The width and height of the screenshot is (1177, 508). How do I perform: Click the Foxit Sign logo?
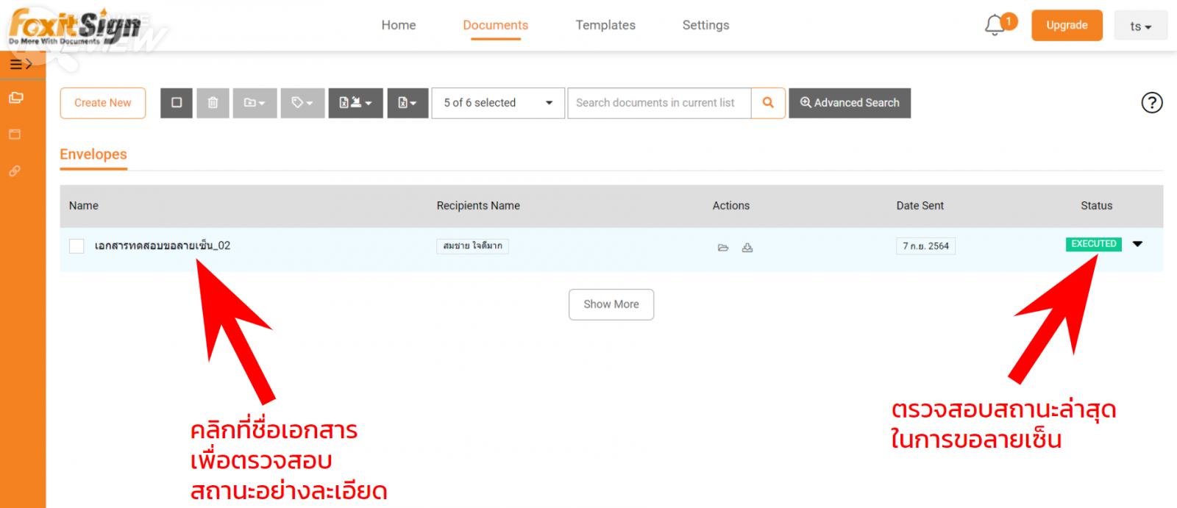[x=74, y=26]
